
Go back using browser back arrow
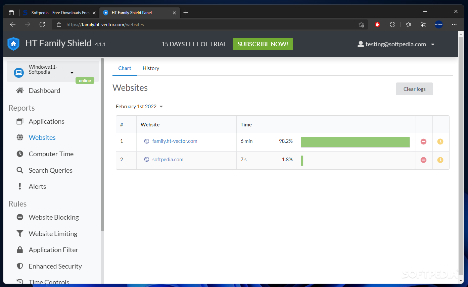tap(13, 24)
